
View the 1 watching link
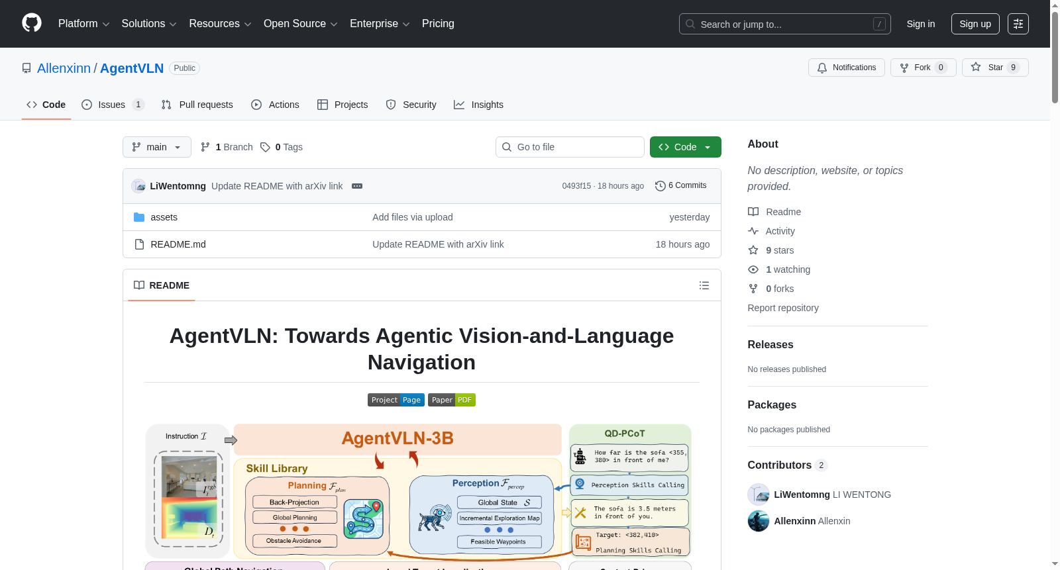pyautogui.click(x=779, y=269)
